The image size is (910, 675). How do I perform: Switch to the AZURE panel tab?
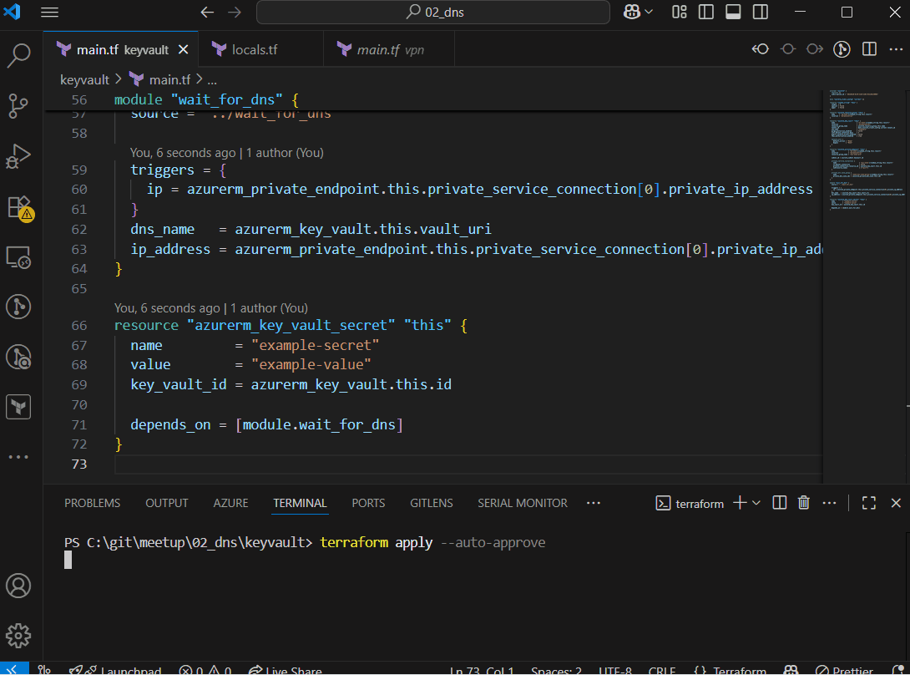(230, 503)
